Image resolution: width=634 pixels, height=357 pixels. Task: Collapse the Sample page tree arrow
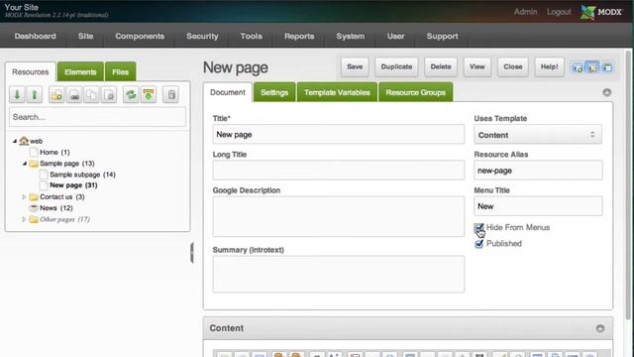pyautogui.click(x=24, y=164)
